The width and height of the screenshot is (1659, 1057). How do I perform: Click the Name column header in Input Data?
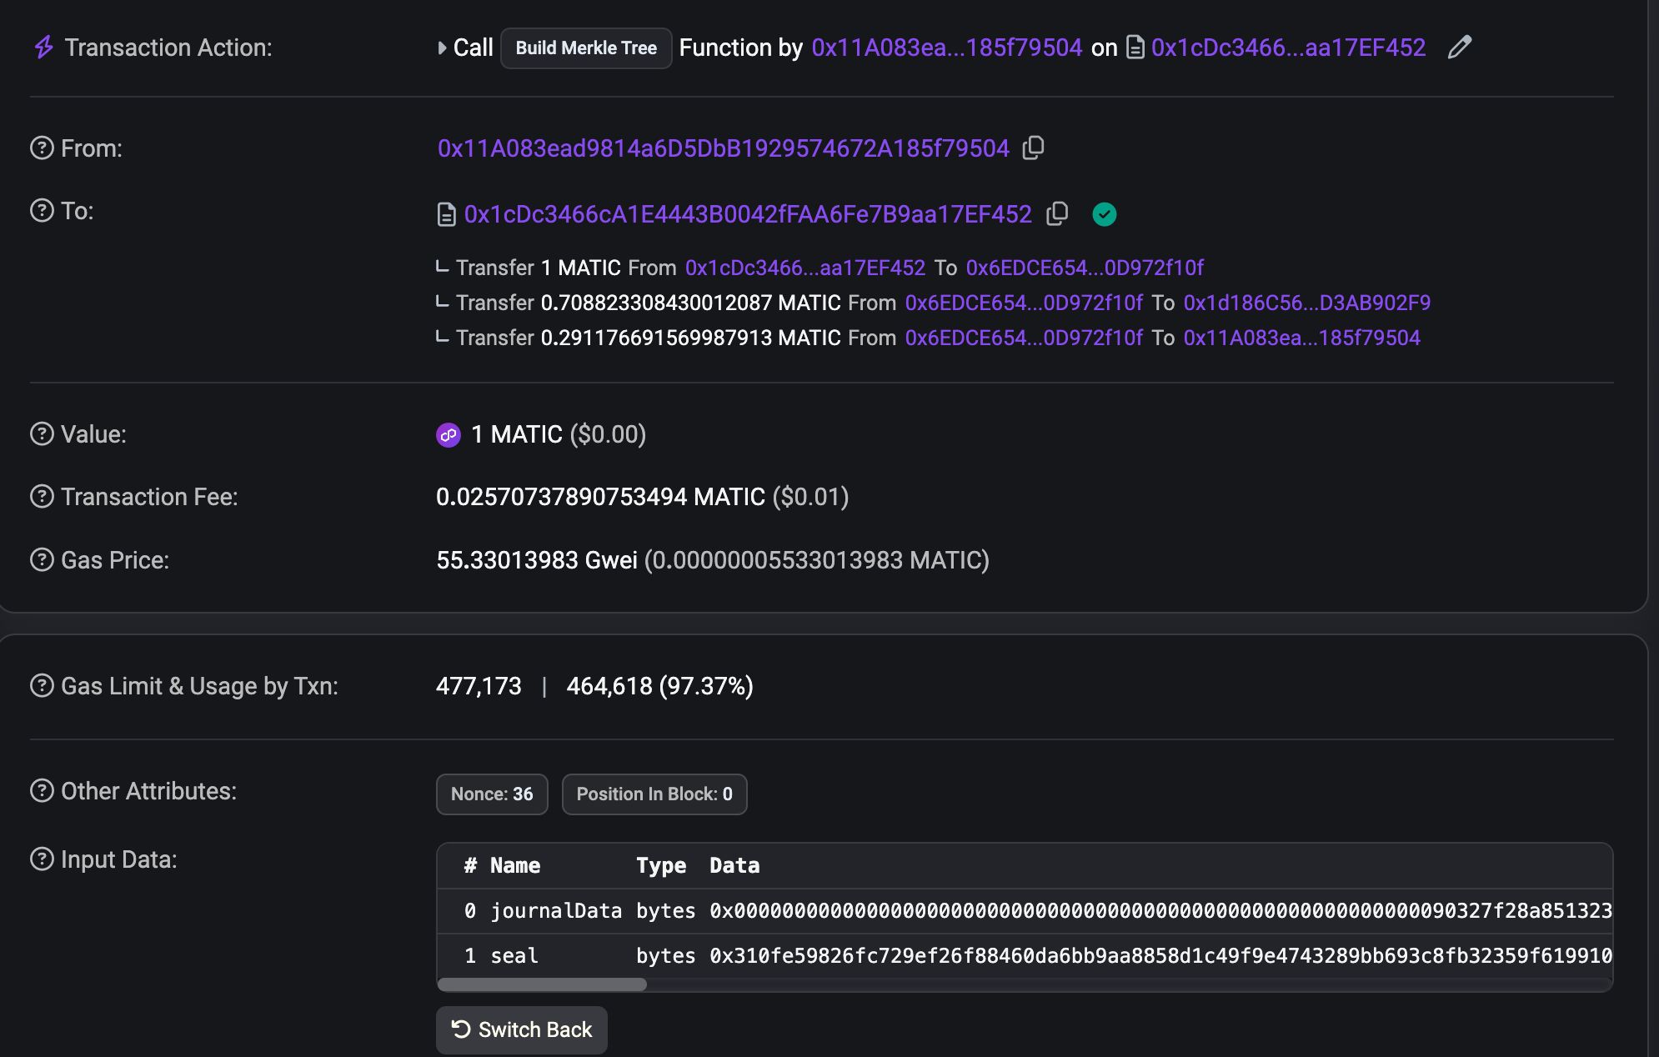515,865
